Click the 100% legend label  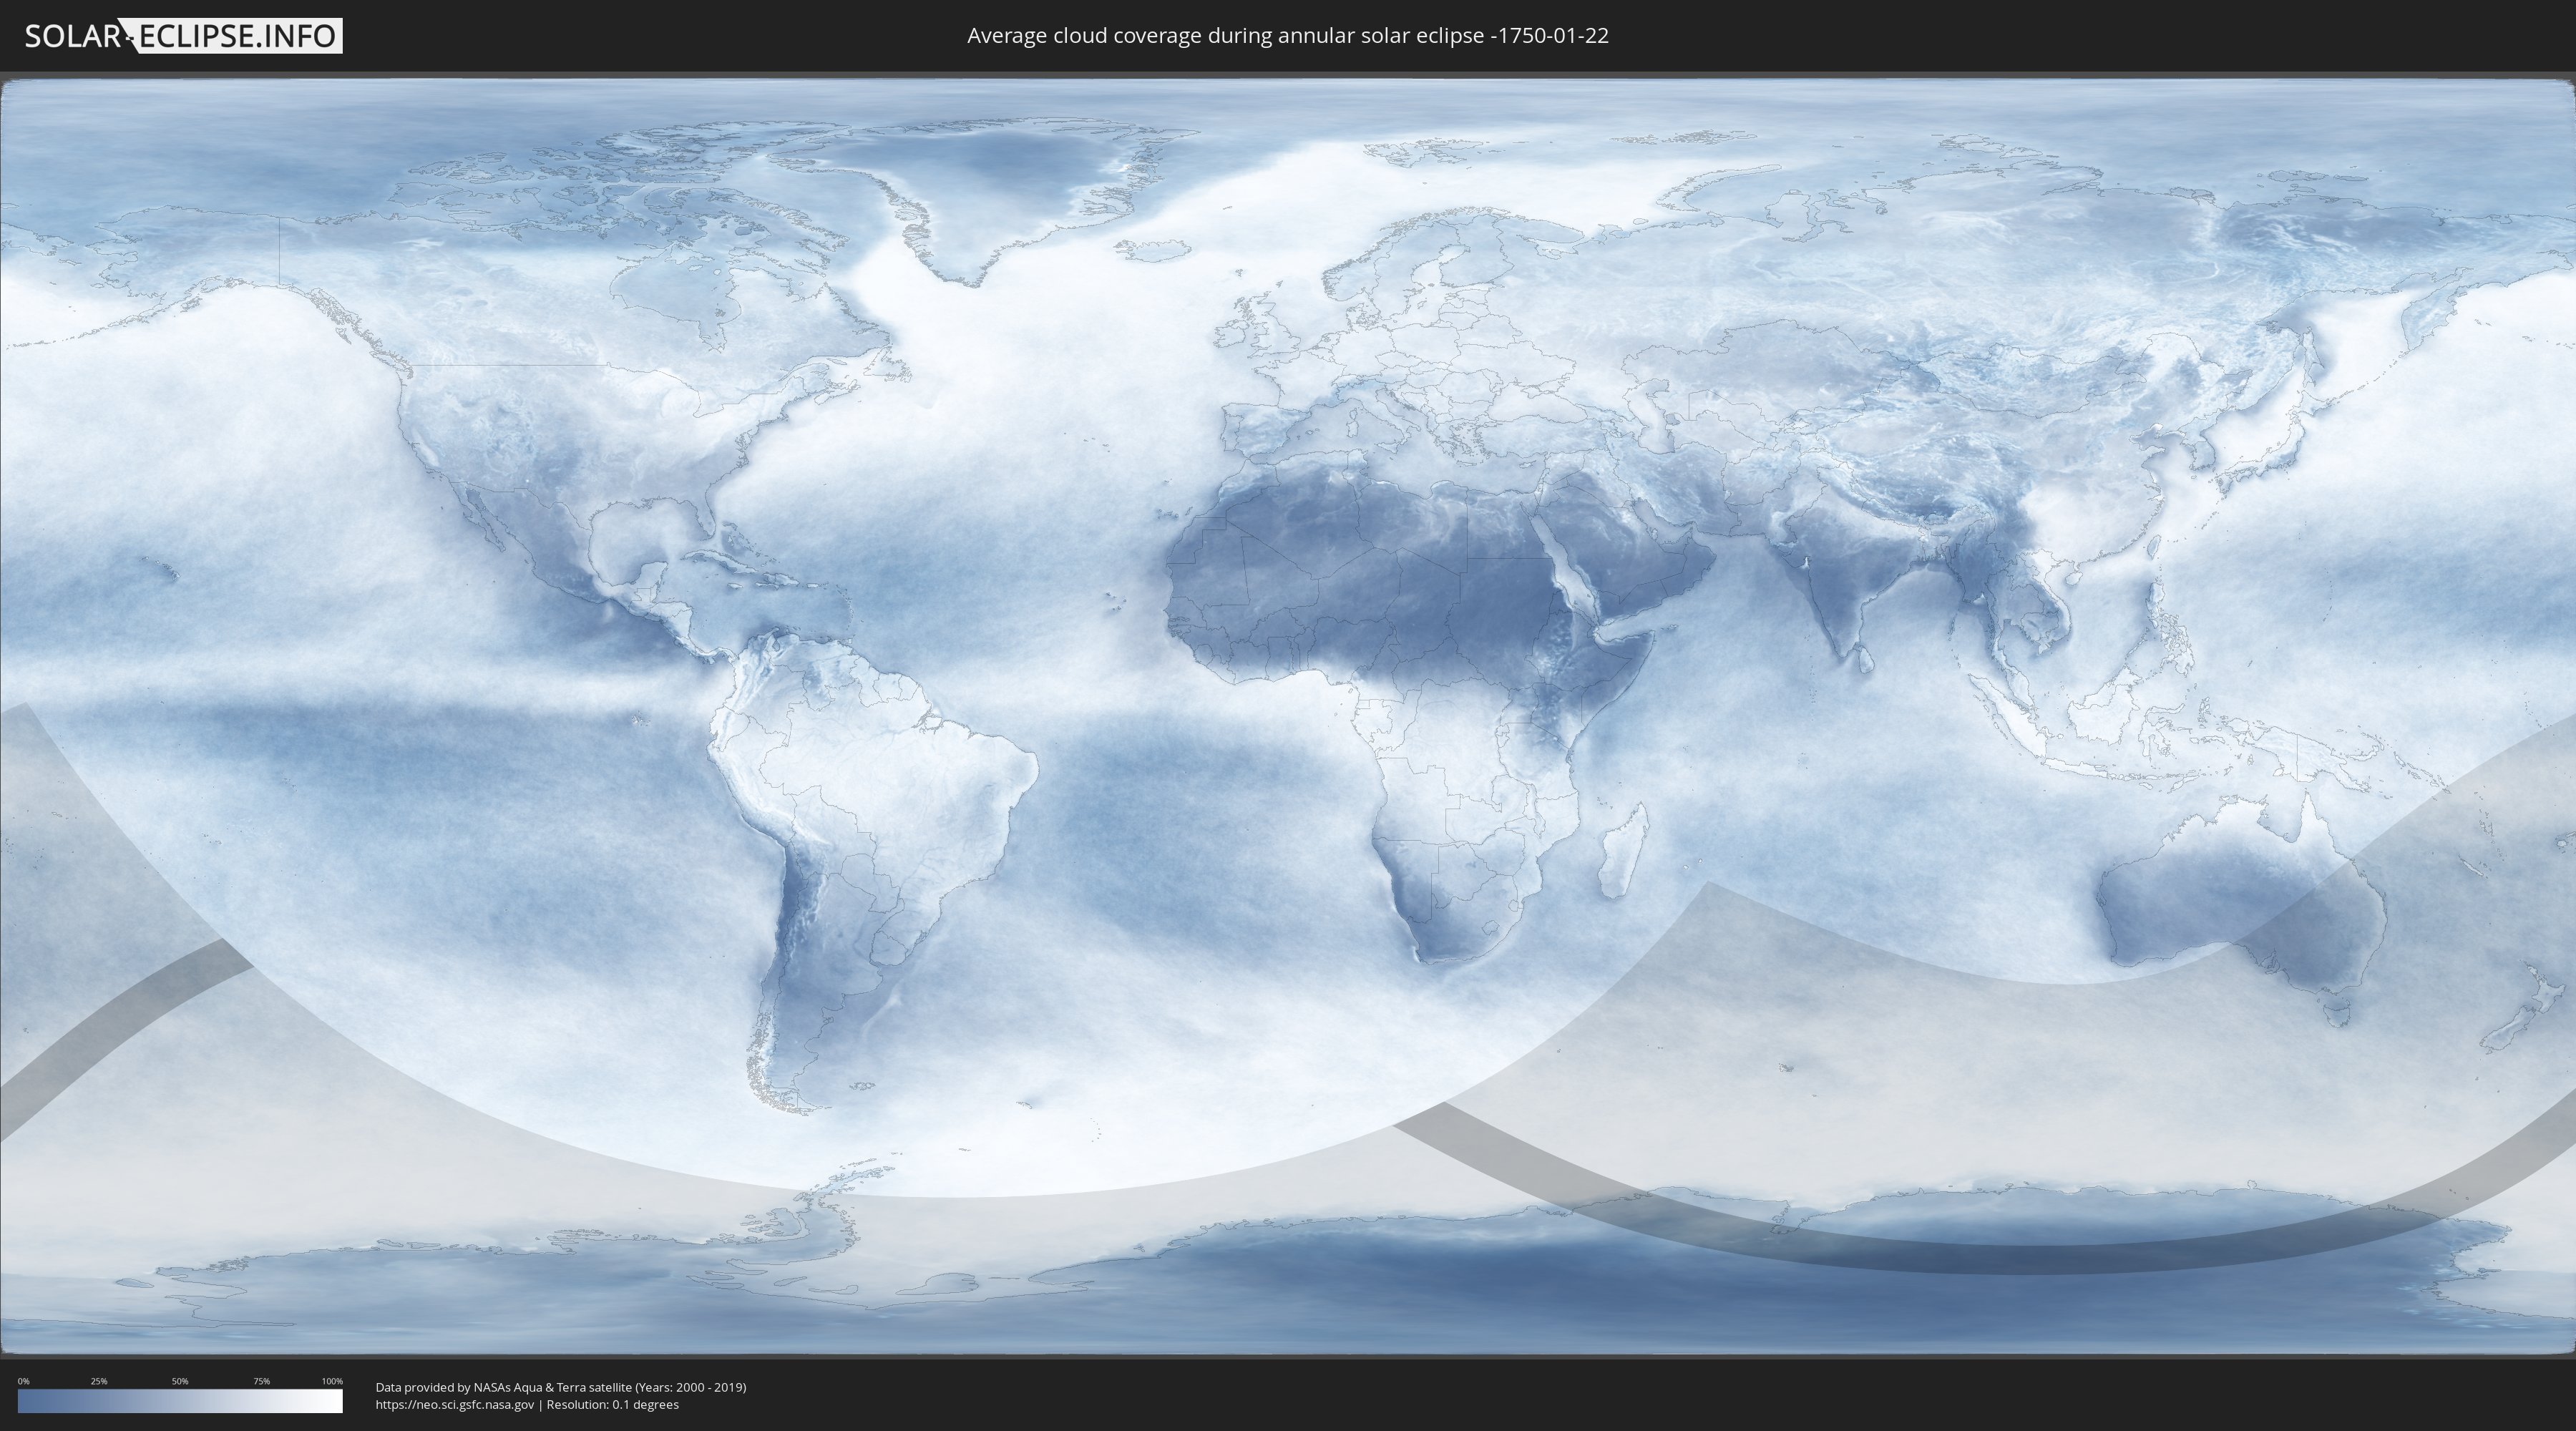332,1381
